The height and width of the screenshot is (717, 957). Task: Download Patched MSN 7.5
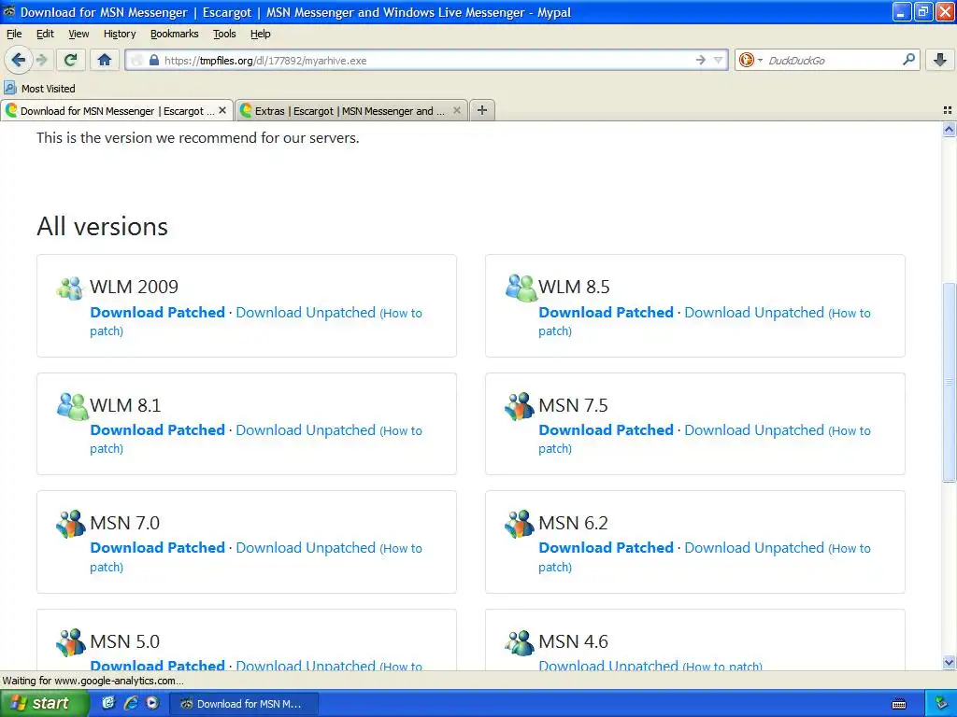pos(606,429)
